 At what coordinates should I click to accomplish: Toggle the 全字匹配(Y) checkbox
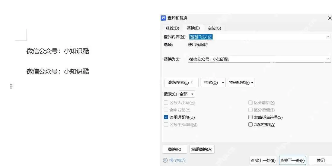point(166,110)
